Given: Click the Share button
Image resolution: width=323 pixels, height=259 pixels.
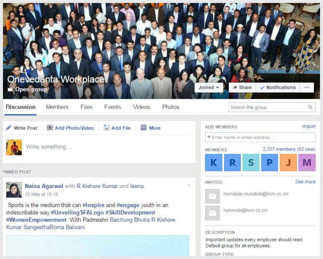Looking at the screenshot, I should [x=242, y=87].
